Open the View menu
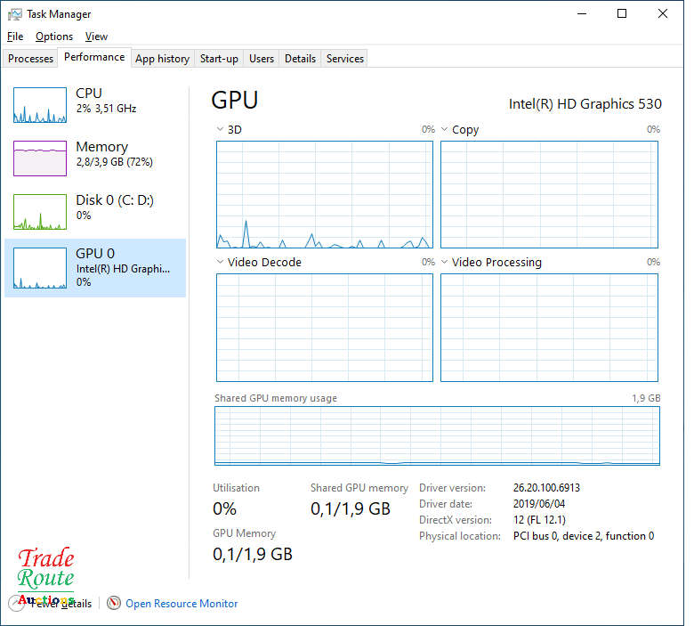 pyautogui.click(x=96, y=37)
